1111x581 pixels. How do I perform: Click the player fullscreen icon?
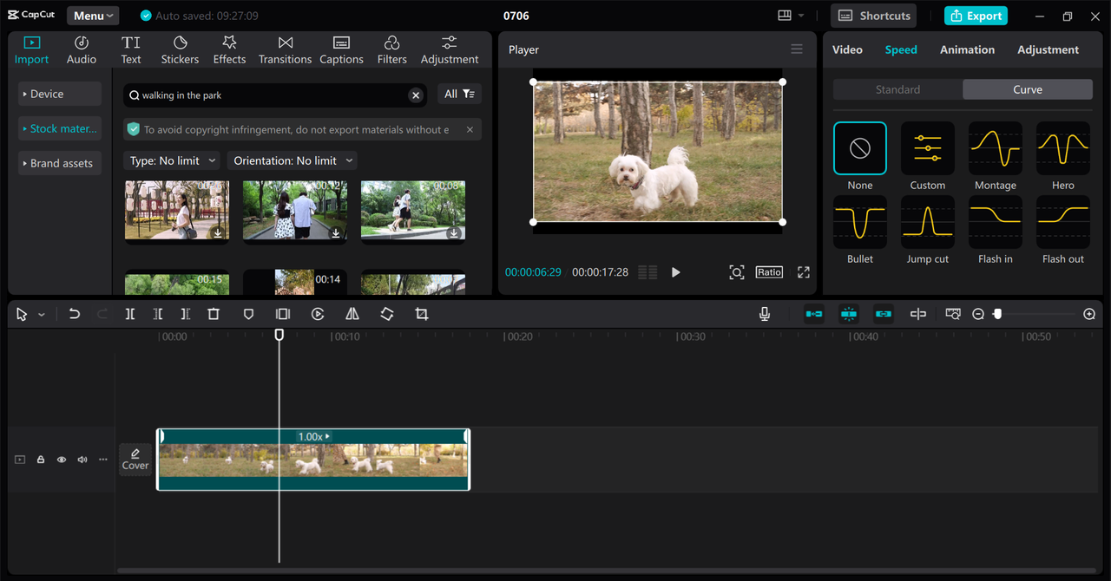pos(804,272)
